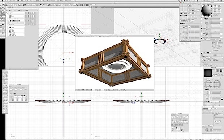Open the 編集 menu
Screen dimensions: 224x140
[18, 1]
